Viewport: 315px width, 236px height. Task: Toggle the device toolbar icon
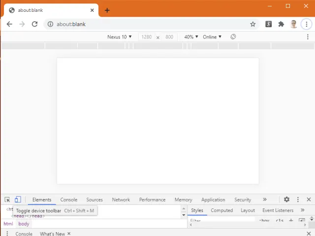click(18, 200)
